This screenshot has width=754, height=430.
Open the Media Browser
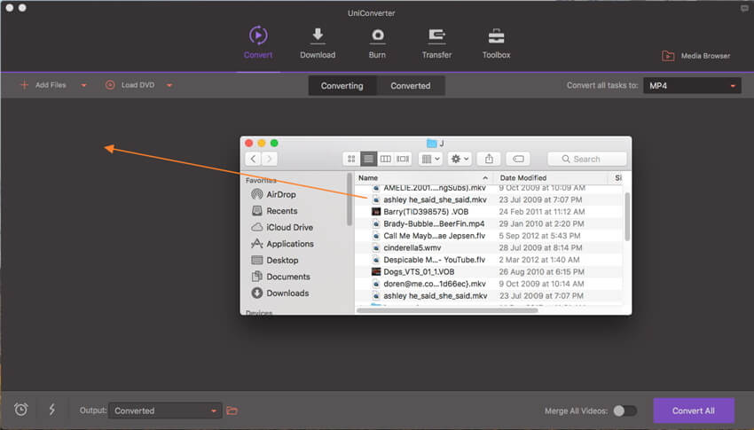point(695,56)
